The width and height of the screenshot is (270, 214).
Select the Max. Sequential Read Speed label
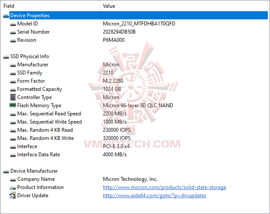(49, 113)
